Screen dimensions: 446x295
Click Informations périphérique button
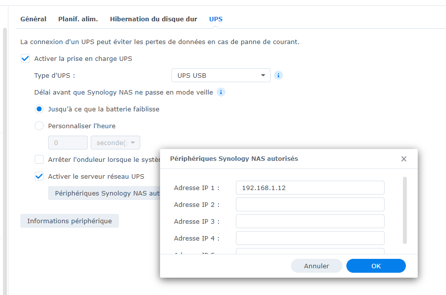pos(69,221)
